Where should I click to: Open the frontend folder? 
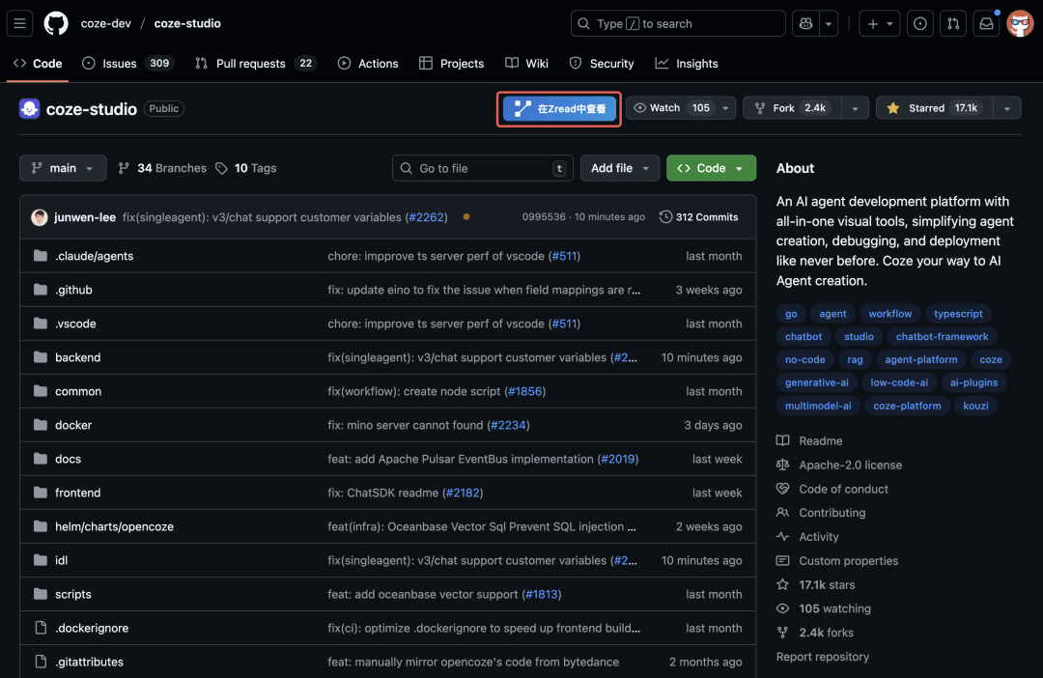78,493
